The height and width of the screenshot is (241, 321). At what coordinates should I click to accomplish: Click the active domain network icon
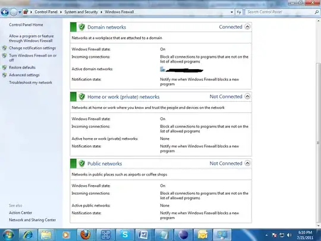pyautogui.click(x=162, y=69)
